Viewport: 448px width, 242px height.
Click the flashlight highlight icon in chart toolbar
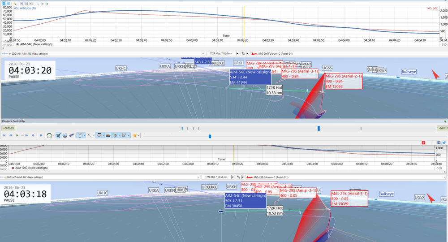click(x=15, y=4)
